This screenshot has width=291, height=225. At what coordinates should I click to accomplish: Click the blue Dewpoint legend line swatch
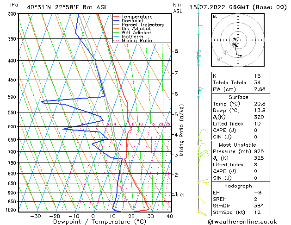pyautogui.click(x=116, y=20)
